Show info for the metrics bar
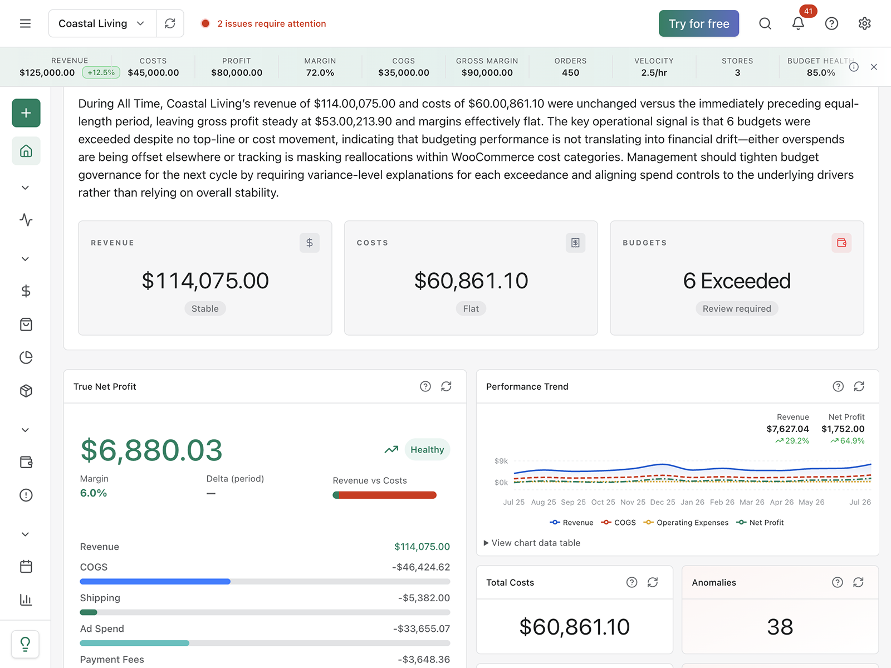The height and width of the screenshot is (668, 891). (854, 67)
